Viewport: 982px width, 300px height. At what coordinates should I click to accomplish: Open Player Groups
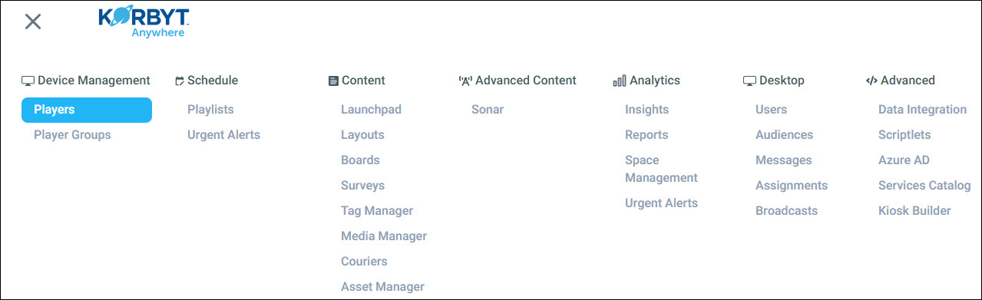pos(72,135)
